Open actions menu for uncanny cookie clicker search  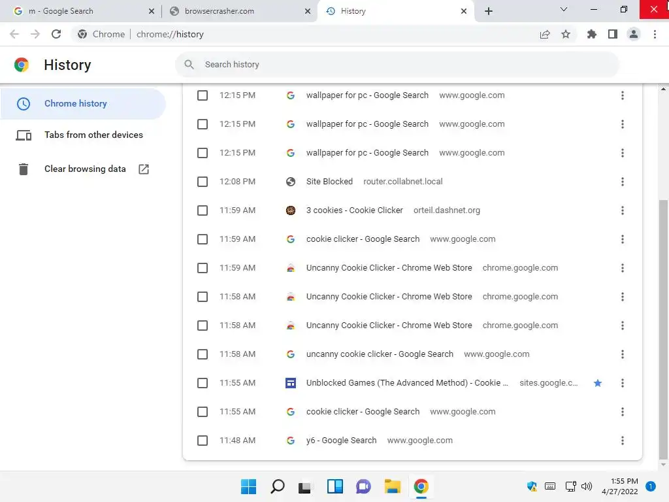pos(623,354)
